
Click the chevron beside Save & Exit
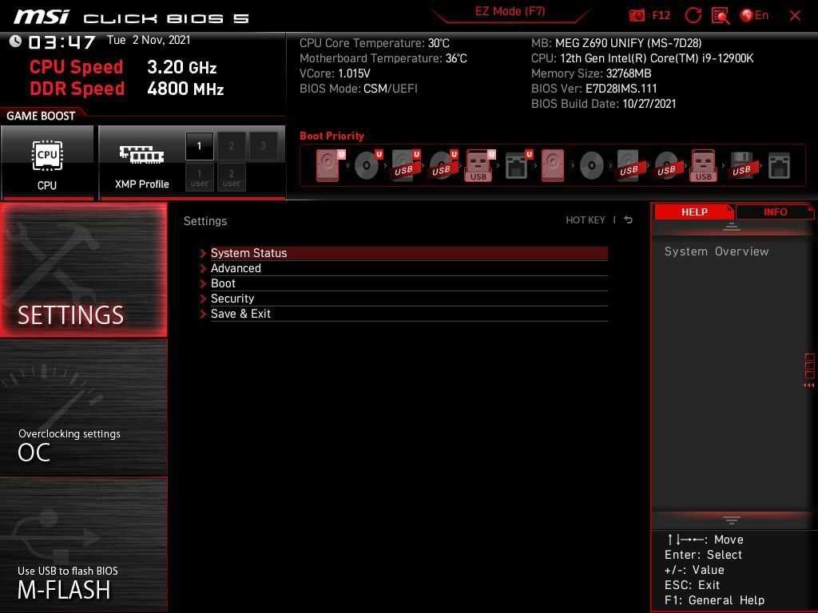(x=203, y=314)
